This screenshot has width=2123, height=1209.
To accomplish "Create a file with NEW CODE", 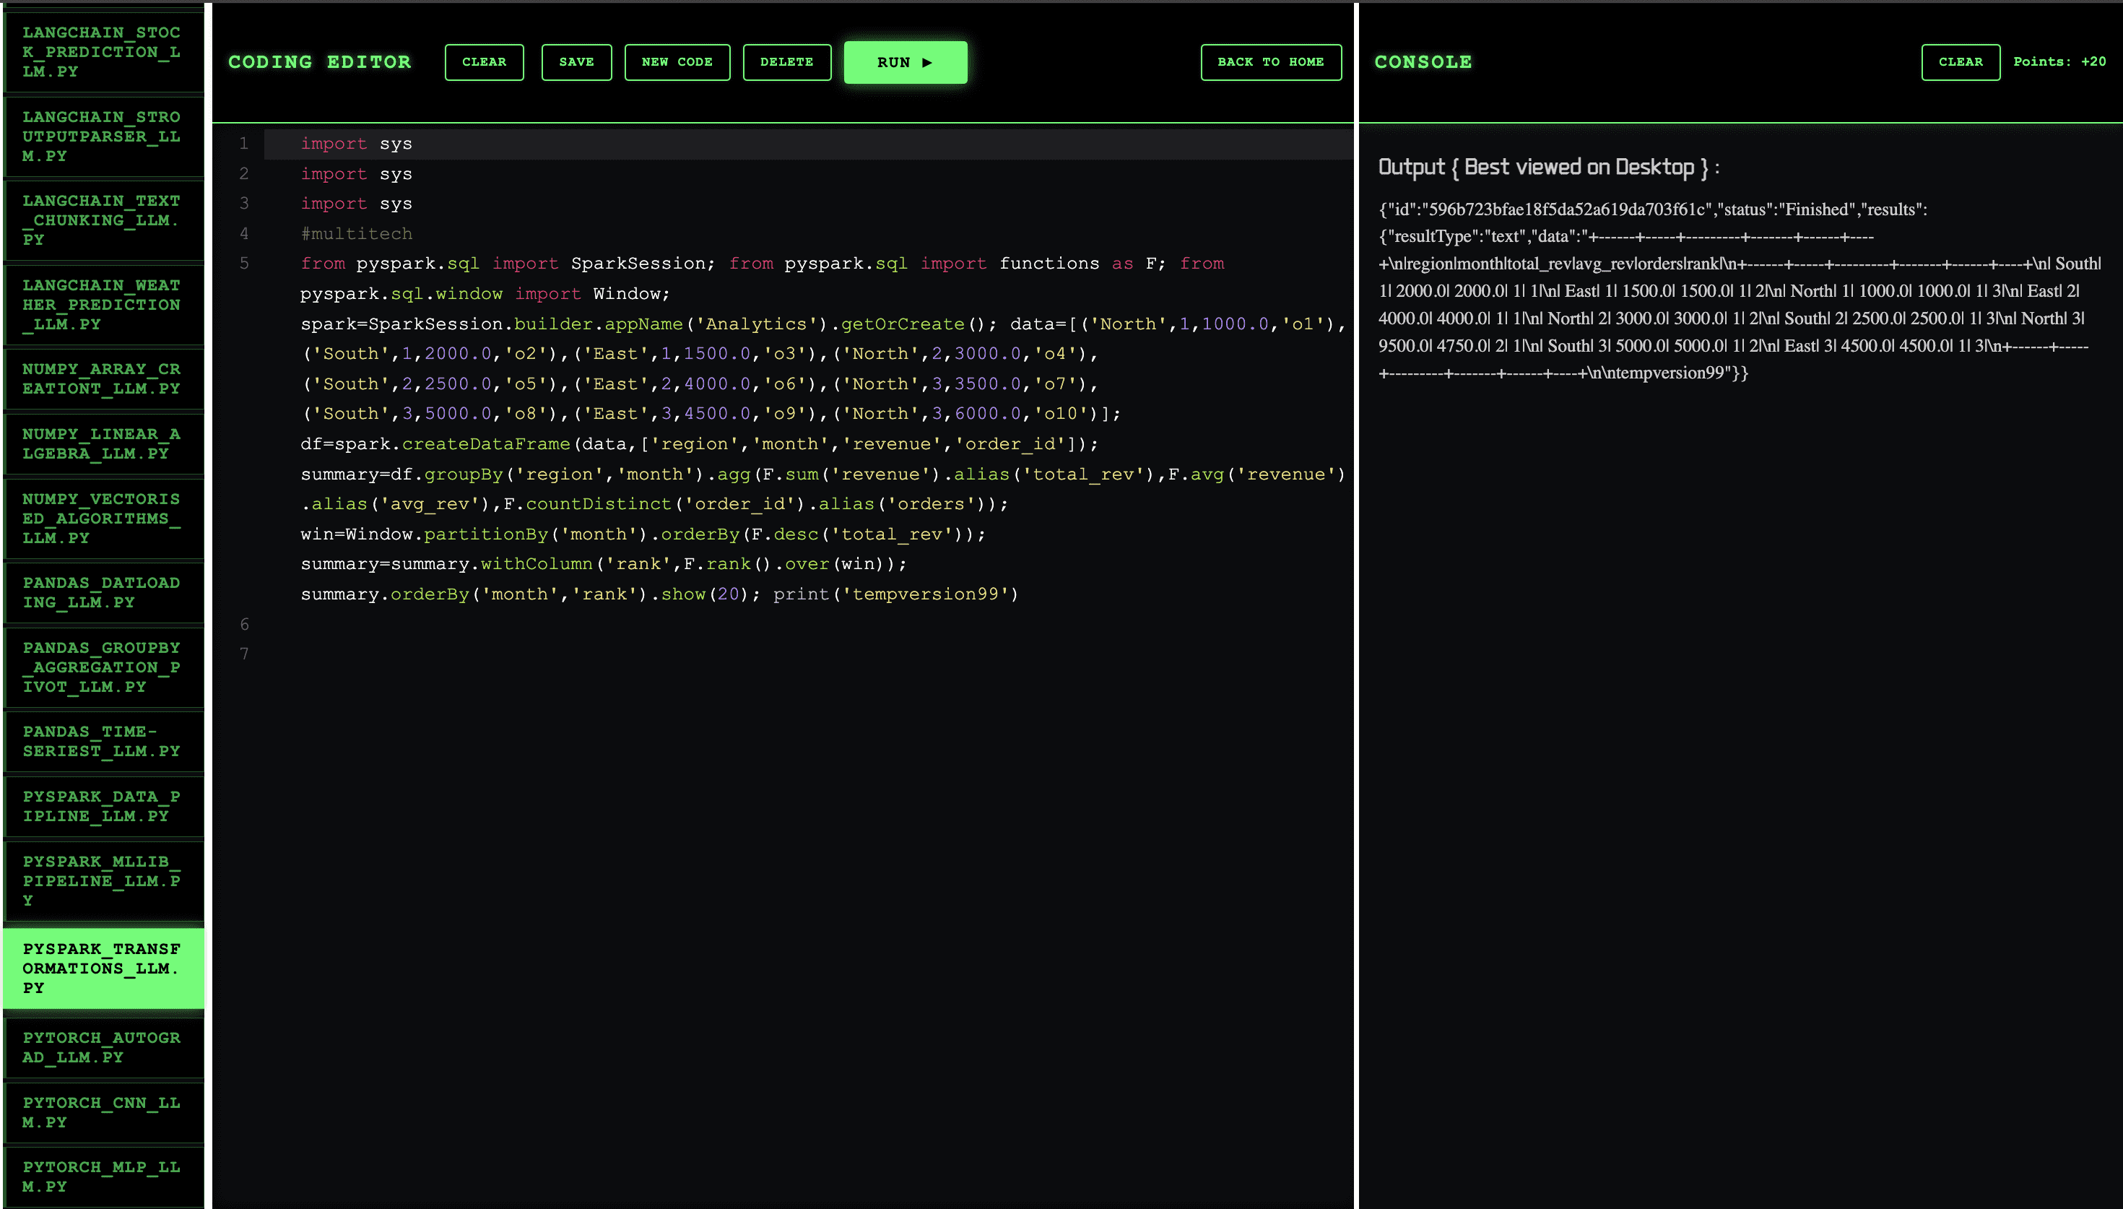I will [x=677, y=62].
